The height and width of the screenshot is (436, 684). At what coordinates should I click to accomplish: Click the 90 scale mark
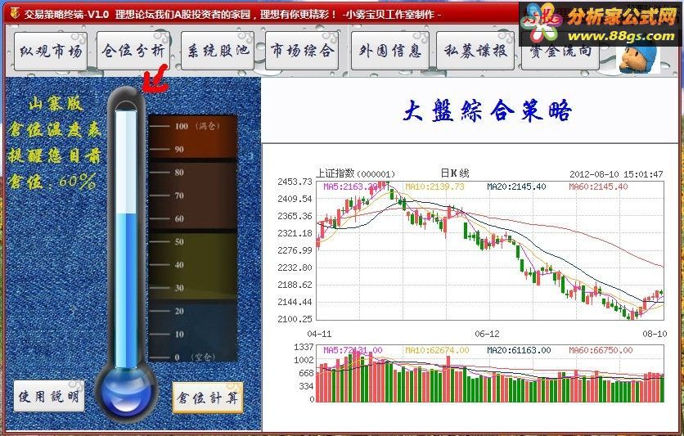click(179, 149)
